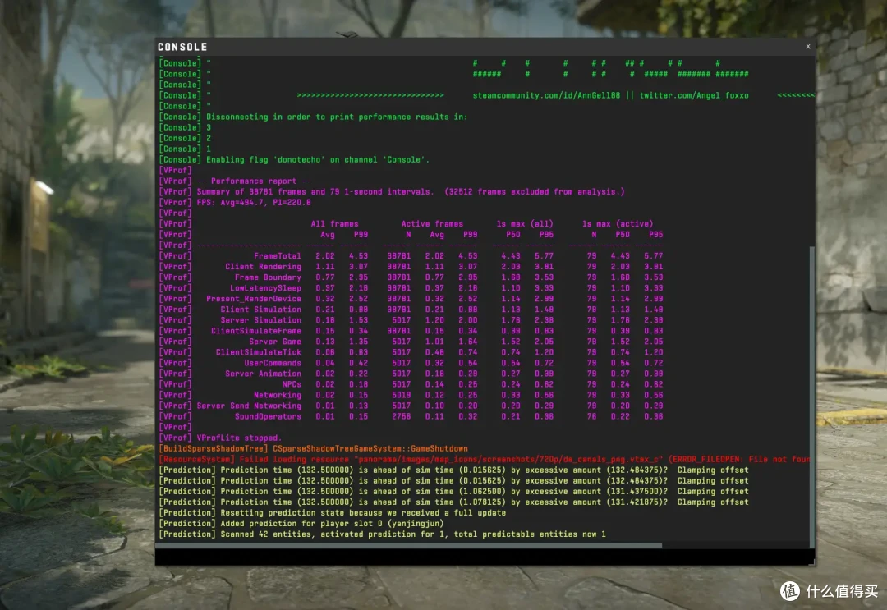Click the 'Server Send Networking' row label
The width and height of the screenshot is (887, 610).
[x=249, y=406]
